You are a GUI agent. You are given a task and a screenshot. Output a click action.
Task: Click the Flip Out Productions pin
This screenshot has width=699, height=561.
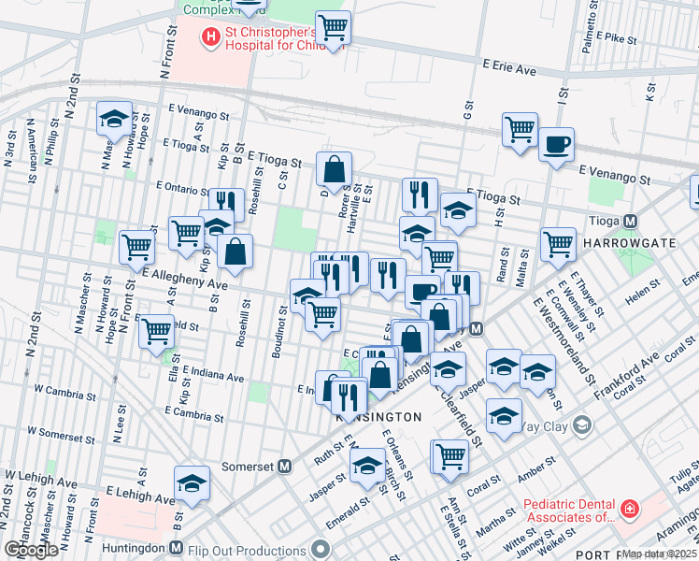coord(322,547)
